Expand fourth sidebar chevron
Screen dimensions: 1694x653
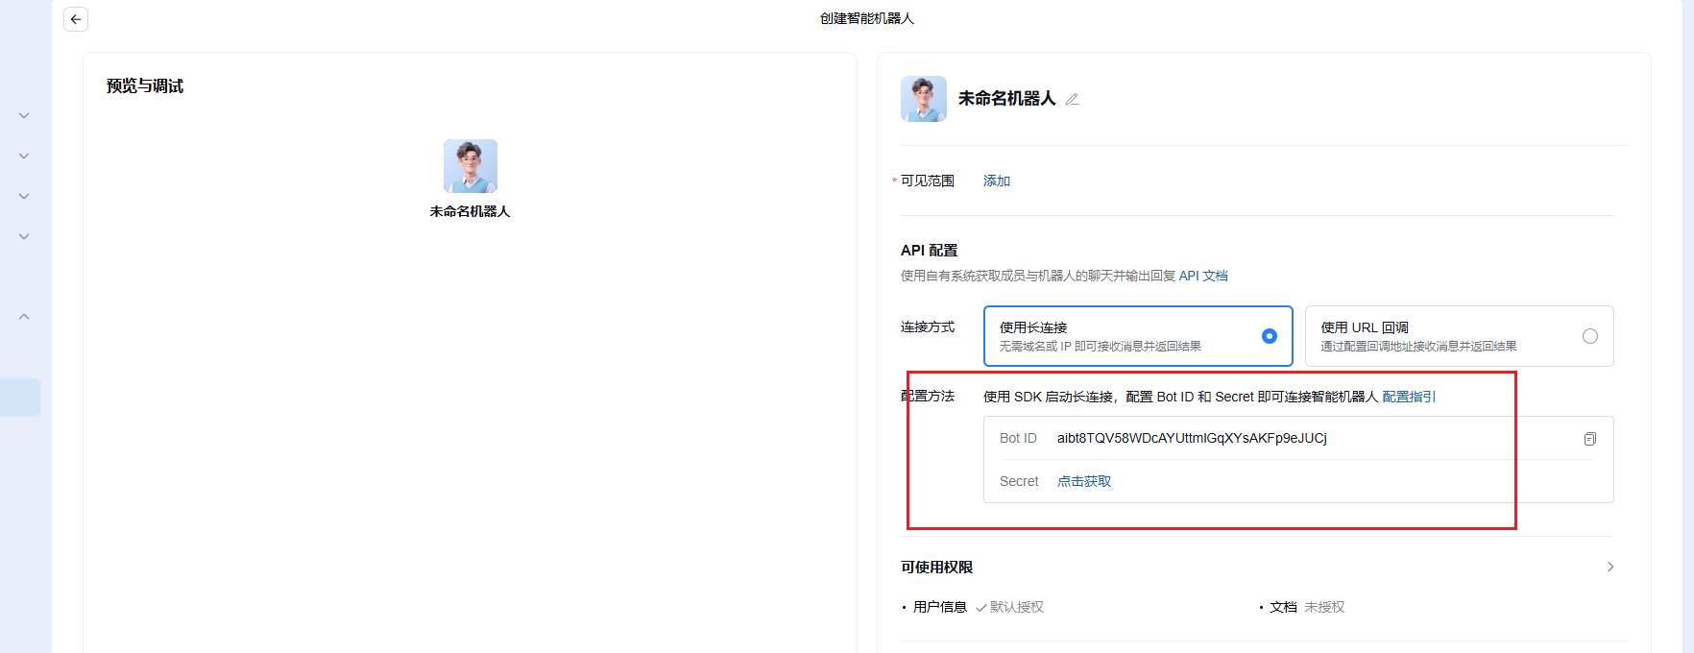click(x=24, y=236)
